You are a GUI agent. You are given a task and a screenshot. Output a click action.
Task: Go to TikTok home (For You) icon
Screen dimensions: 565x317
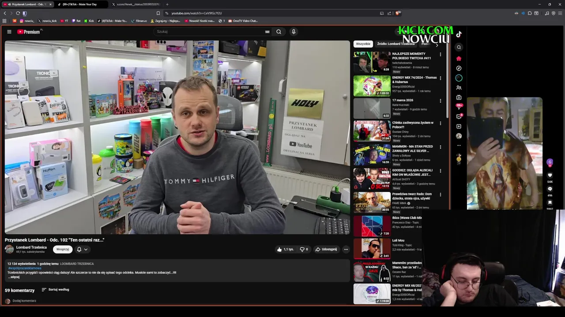pyautogui.click(x=459, y=59)
